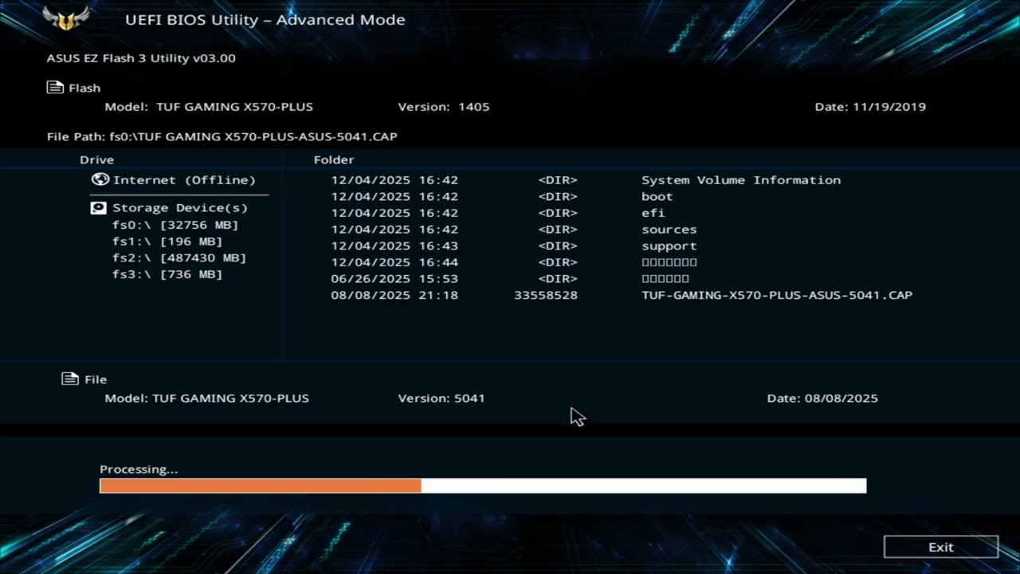Click the Flash section heading
The height and width of the screenshot is (574, 1020).
84,88
